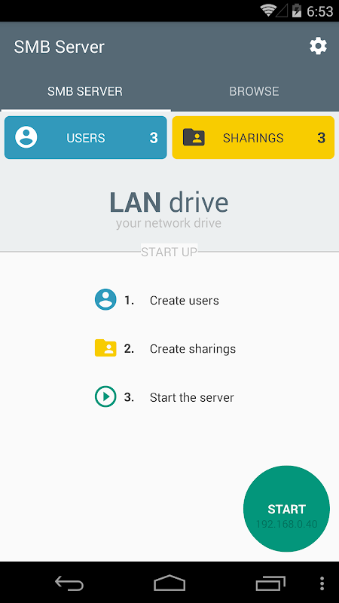Tap the shared folder icon in Sharings card
This screenshot has width=339, height=603.
pos(194,137)
